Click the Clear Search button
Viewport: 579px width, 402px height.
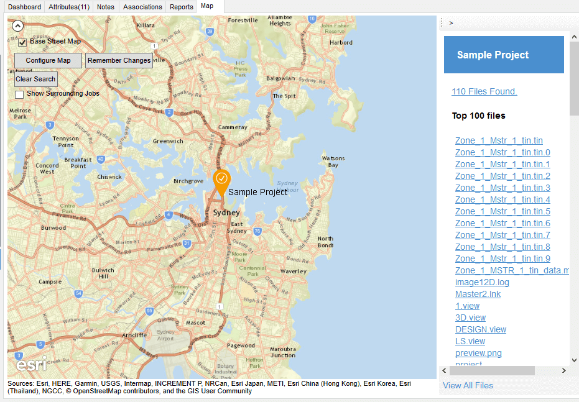35,79
